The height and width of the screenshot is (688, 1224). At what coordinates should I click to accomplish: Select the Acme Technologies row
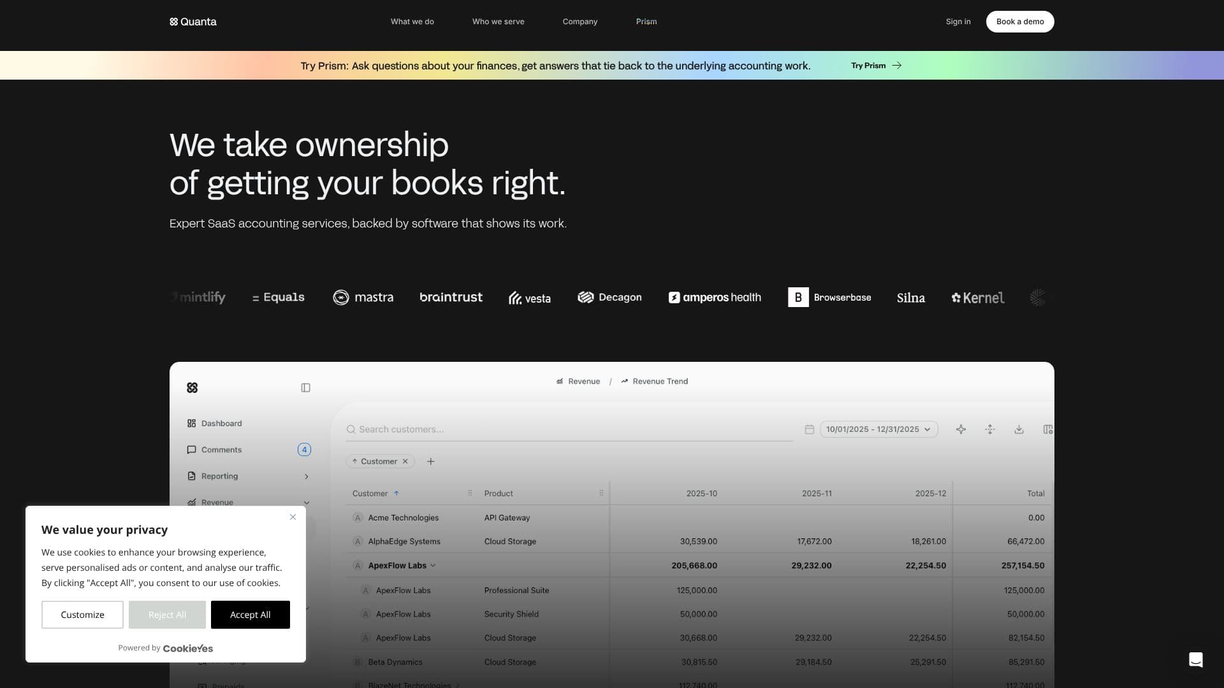click(699, 518)
